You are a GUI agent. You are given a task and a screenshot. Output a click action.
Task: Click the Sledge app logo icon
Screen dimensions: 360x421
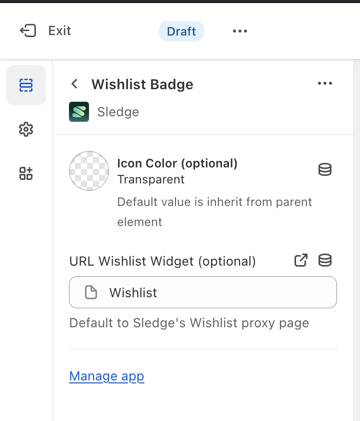click(79, 112)
